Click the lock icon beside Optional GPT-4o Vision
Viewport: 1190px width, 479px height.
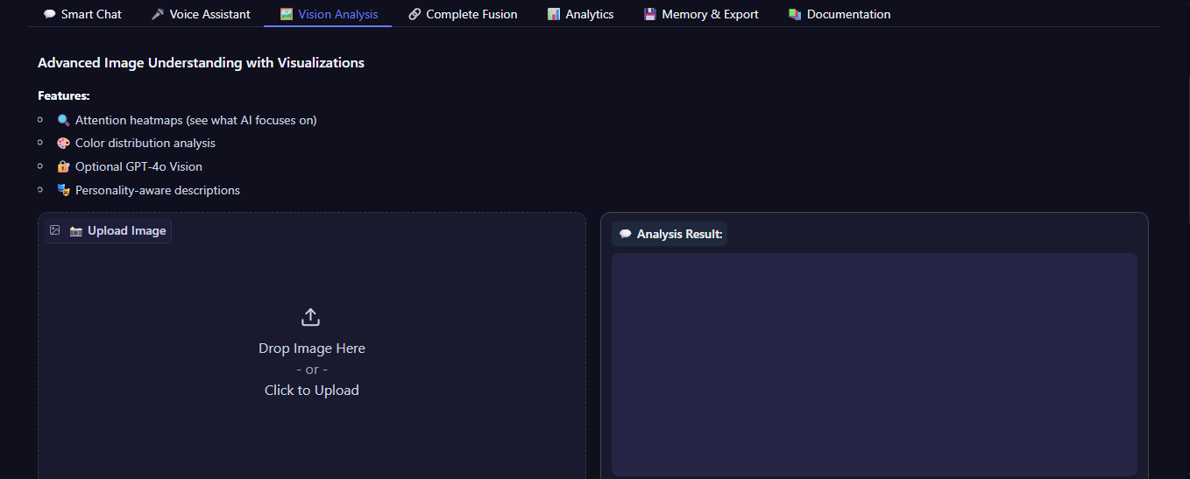63,166
